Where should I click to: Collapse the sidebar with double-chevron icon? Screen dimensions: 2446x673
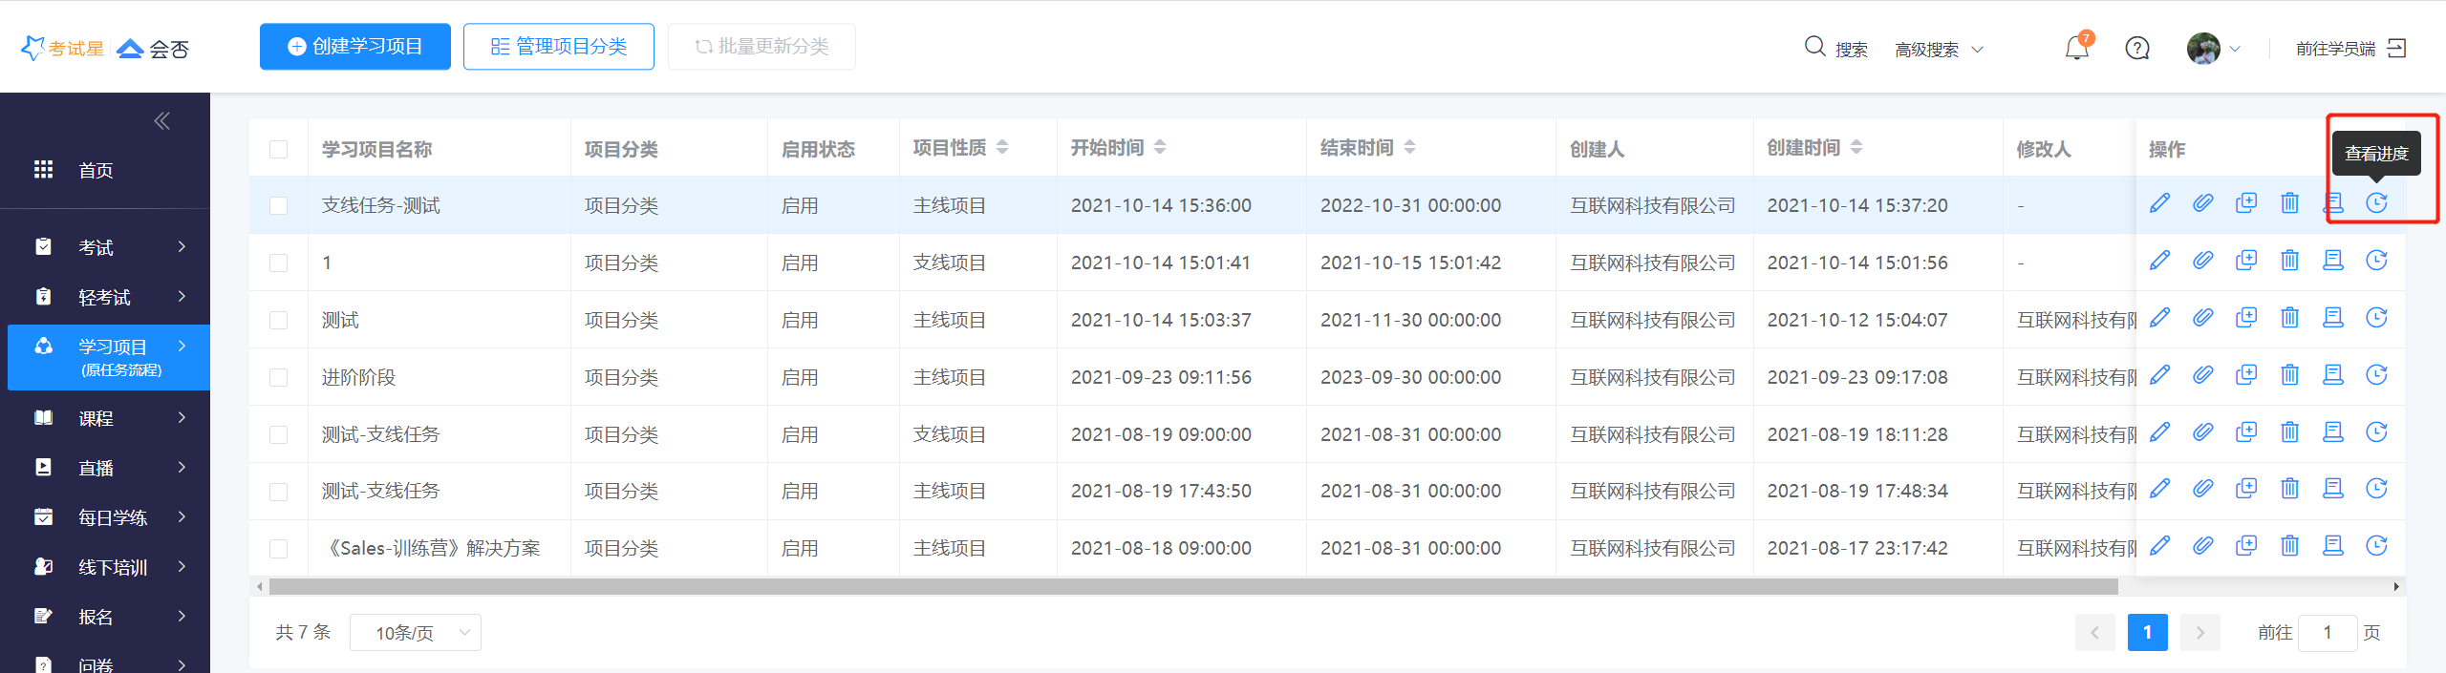[161, 120]
